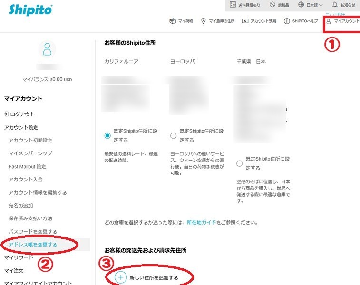Click the 所在地ガイド link
This screenshot has height=285, width=360.
click(x=201, y=222)
